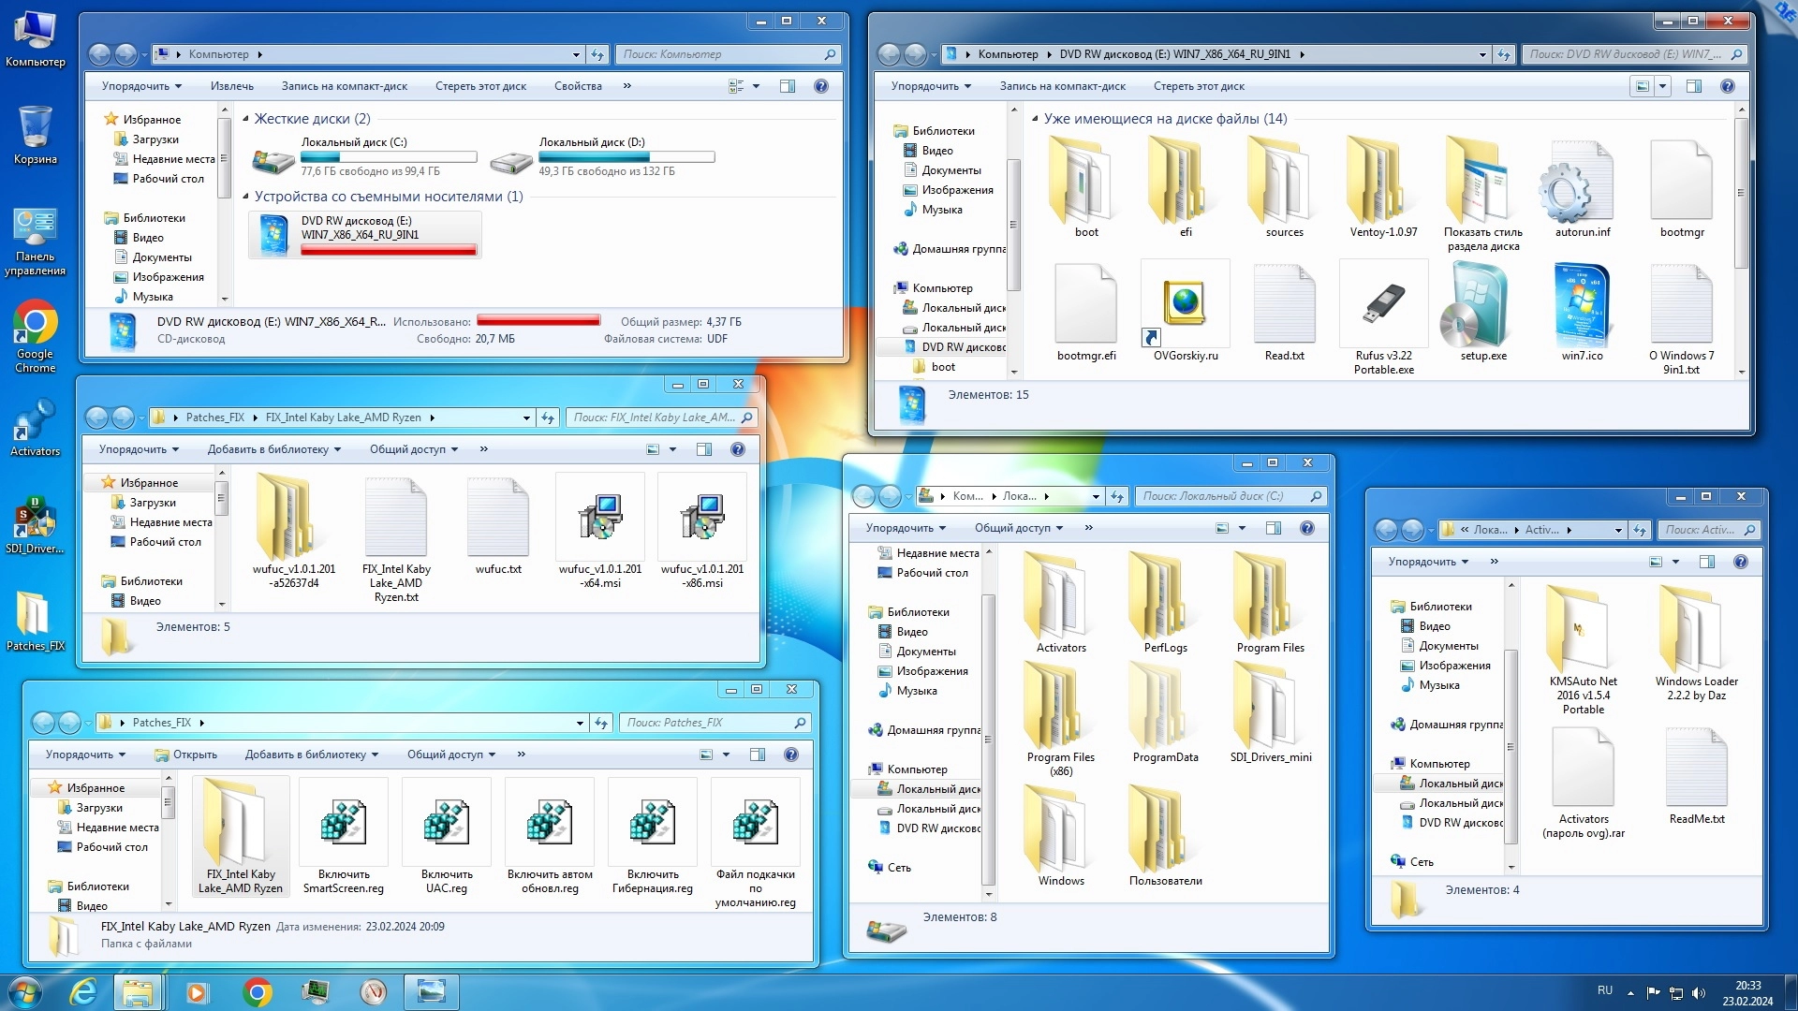Collapse the Жесткие диски group
Screen dimensions: 1798x1011
(x=245, y=119)
